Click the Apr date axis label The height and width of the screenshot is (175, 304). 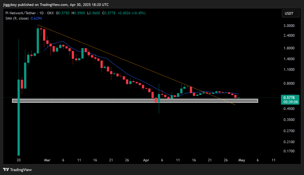[x=146, y=160]
